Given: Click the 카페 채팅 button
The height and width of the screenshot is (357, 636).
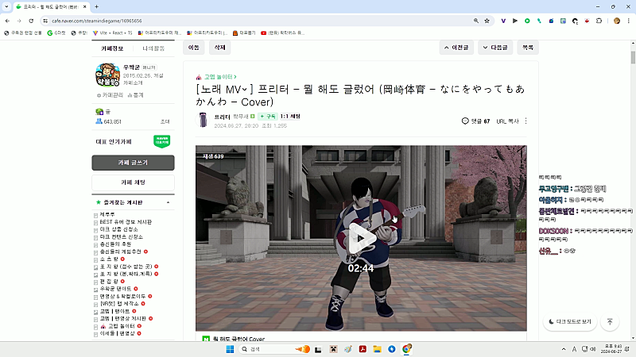Looking at the screenshot, I should tap(133, 182).
